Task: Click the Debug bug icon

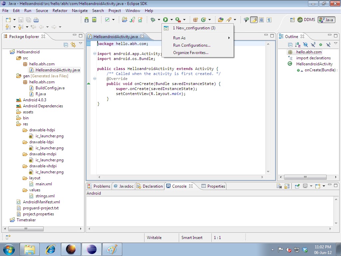Action: pos(153,20)
